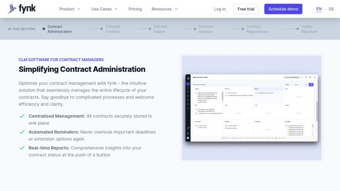Expand the Product dropdown menu
Image resolution: width=340 pixels, height=191 pixels.
70,9
